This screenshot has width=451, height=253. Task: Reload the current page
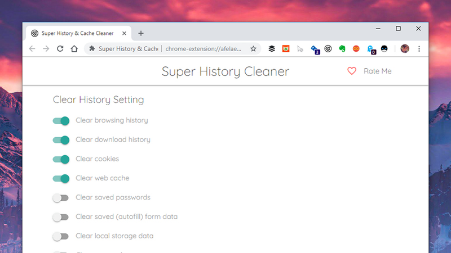[x=60, y=49]
